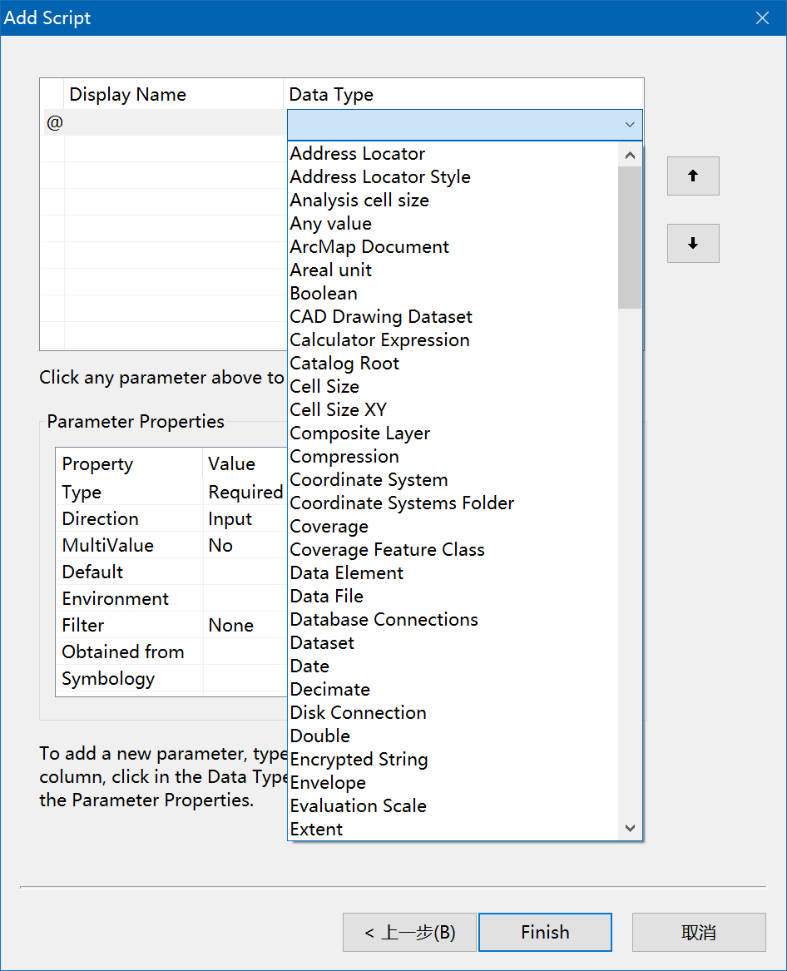Select Compression from the list
The height and width of the screenshot is (971, 787).
coord(453,457)
